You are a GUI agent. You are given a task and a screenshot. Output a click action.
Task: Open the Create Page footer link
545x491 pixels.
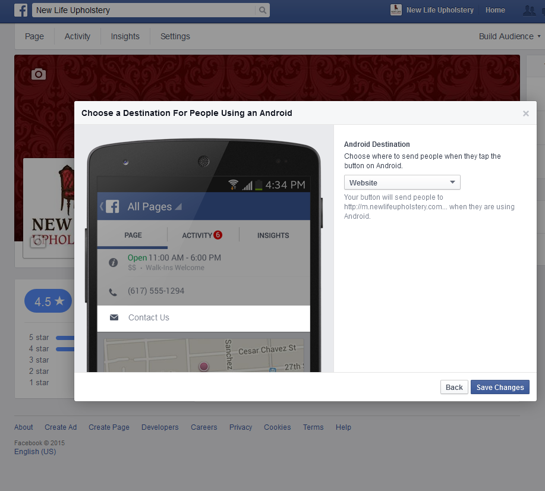pyautogui.click(x=109, y=427)
